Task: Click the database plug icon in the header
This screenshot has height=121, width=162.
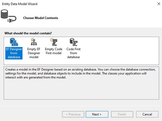Action: (x=8, y=16)
